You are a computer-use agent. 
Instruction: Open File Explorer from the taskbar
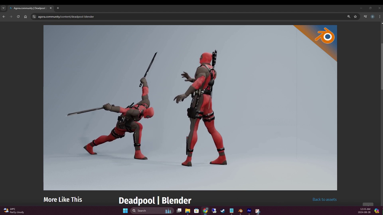[188, 211]
